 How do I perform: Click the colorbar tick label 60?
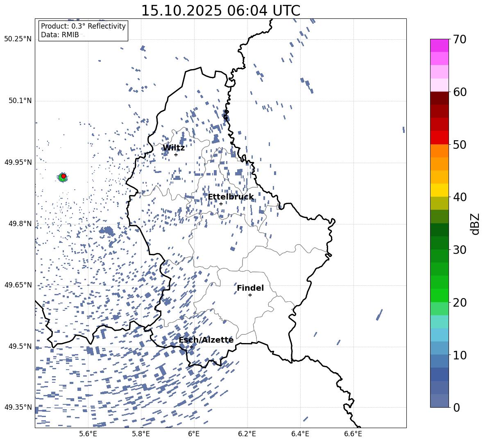tap(460, 92)
